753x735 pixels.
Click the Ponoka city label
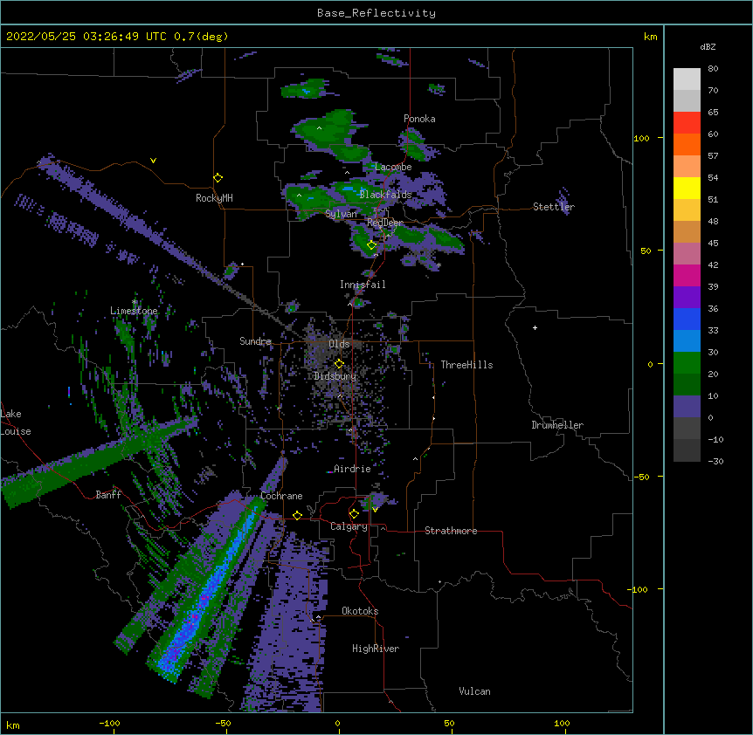click(419, 119)
